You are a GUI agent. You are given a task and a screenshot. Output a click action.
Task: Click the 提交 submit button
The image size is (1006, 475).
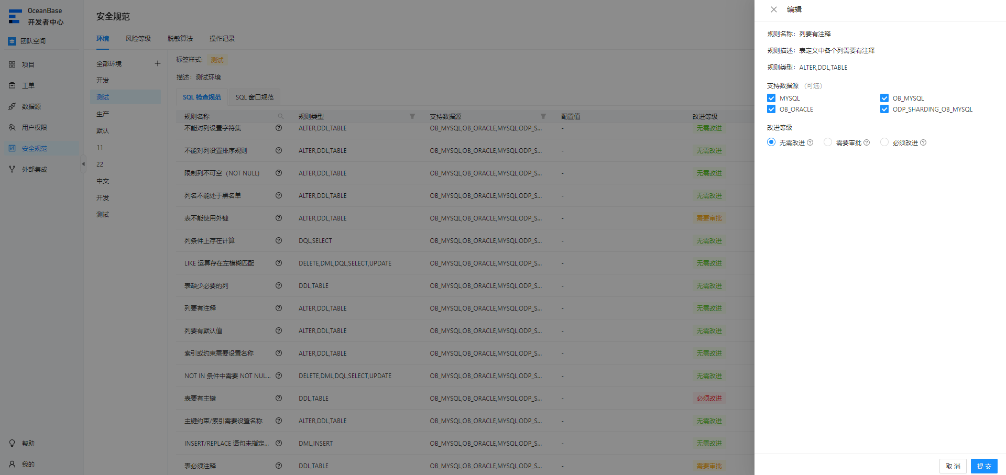coord(984,466)
